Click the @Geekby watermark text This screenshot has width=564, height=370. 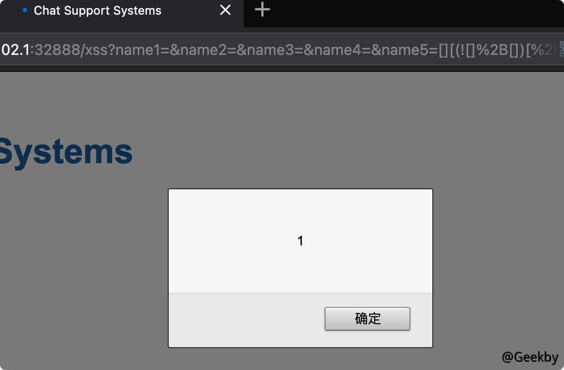(x=530, y=357)
